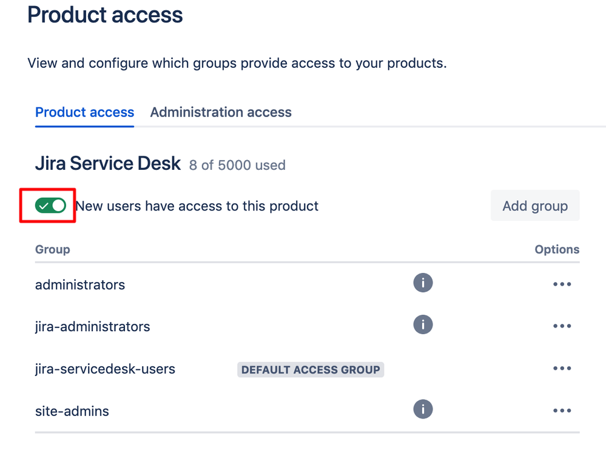Click the Jira Service Desk heading
The height and width of the screenshot is (470, 606).
point(108,163)
